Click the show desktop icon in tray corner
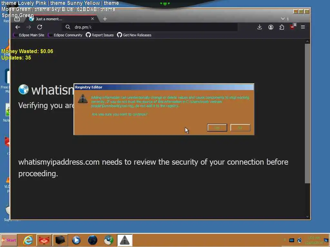 coord(326,240)
